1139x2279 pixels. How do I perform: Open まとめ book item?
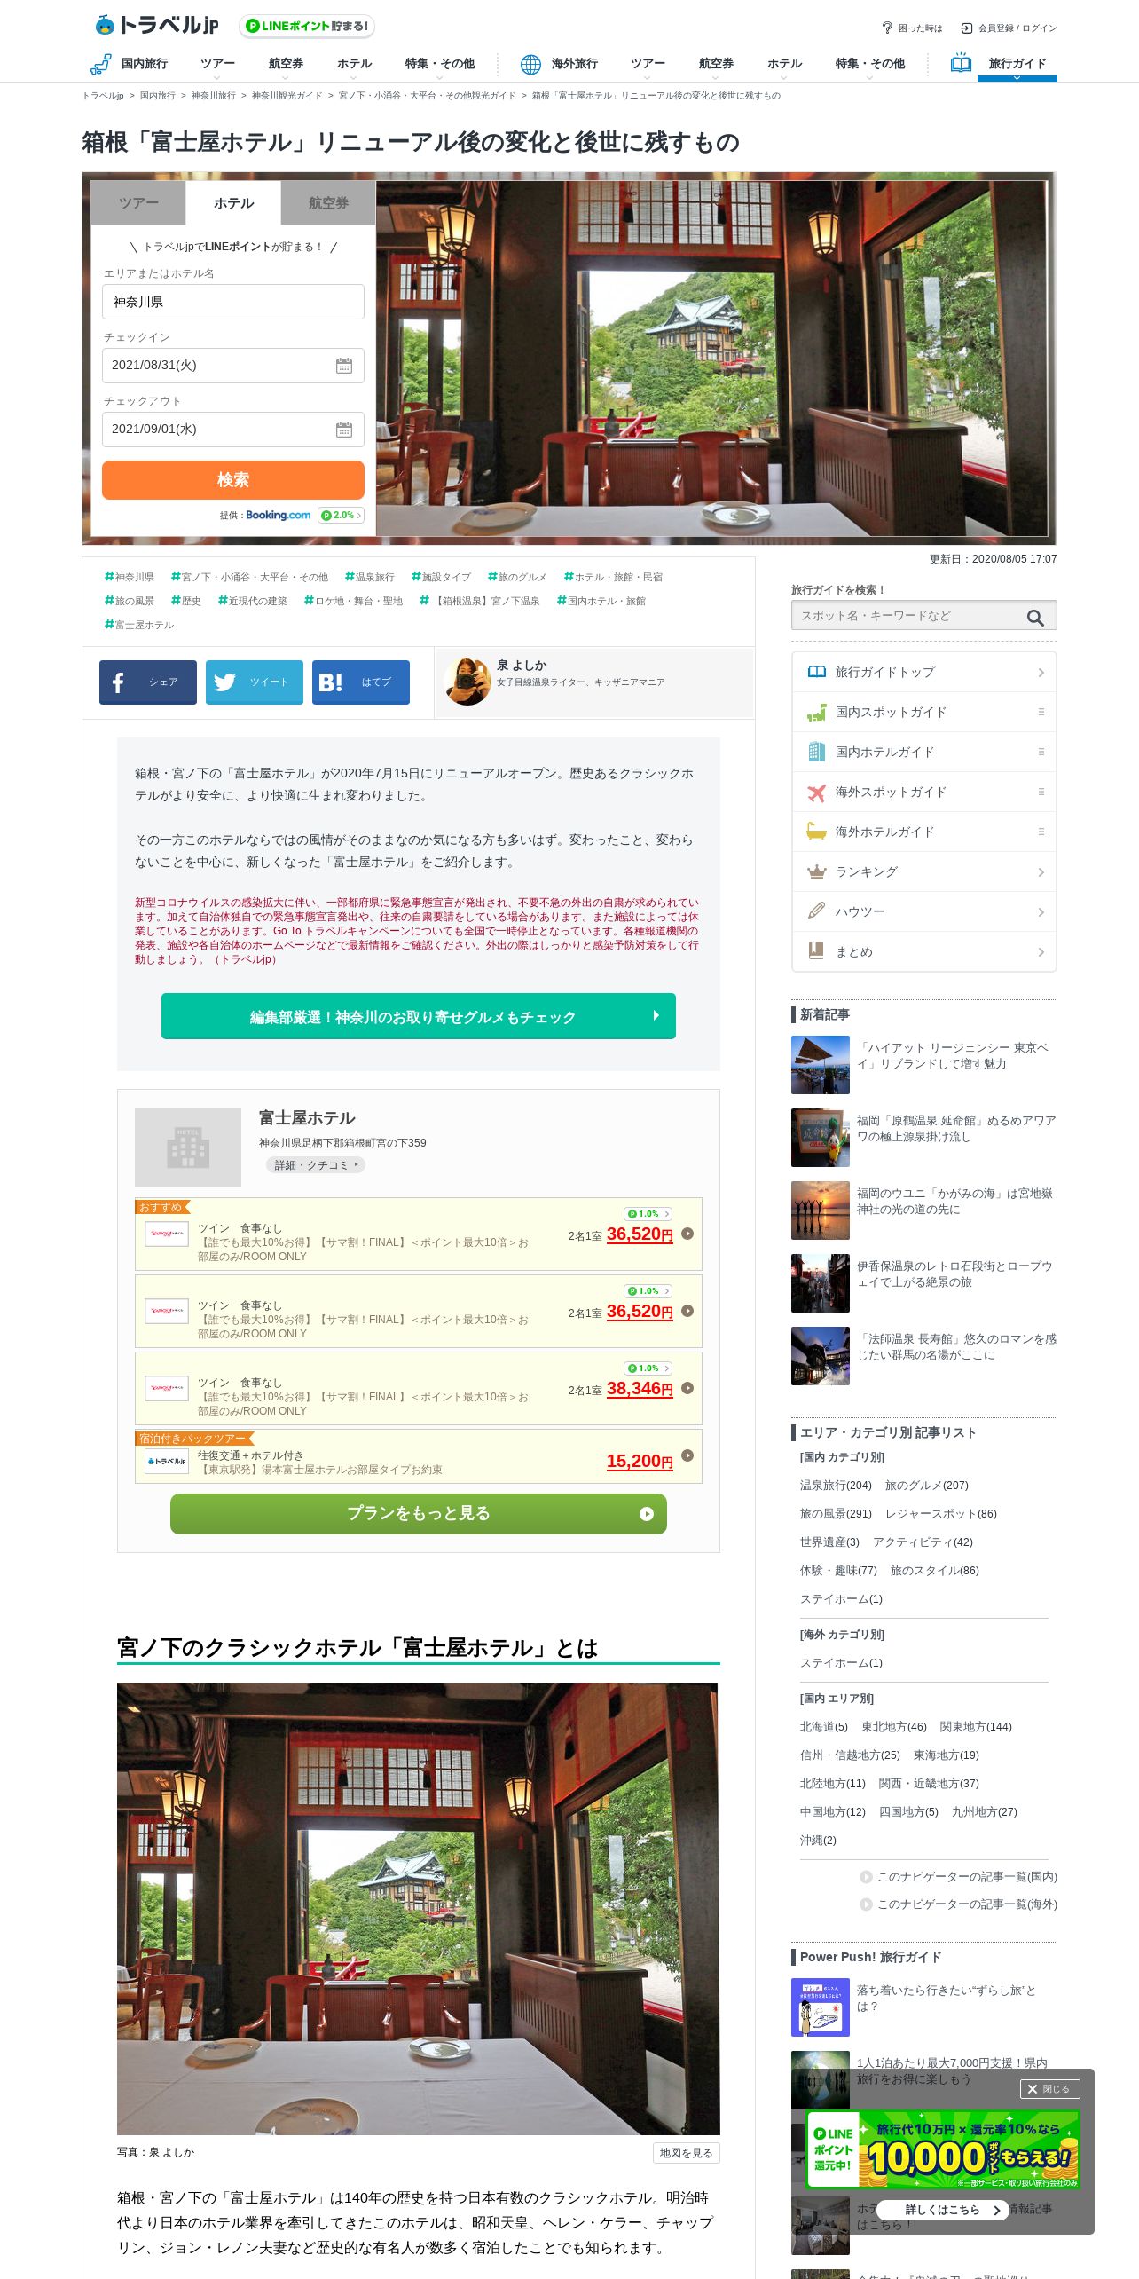pyautogui.click(x=924, y=951)
